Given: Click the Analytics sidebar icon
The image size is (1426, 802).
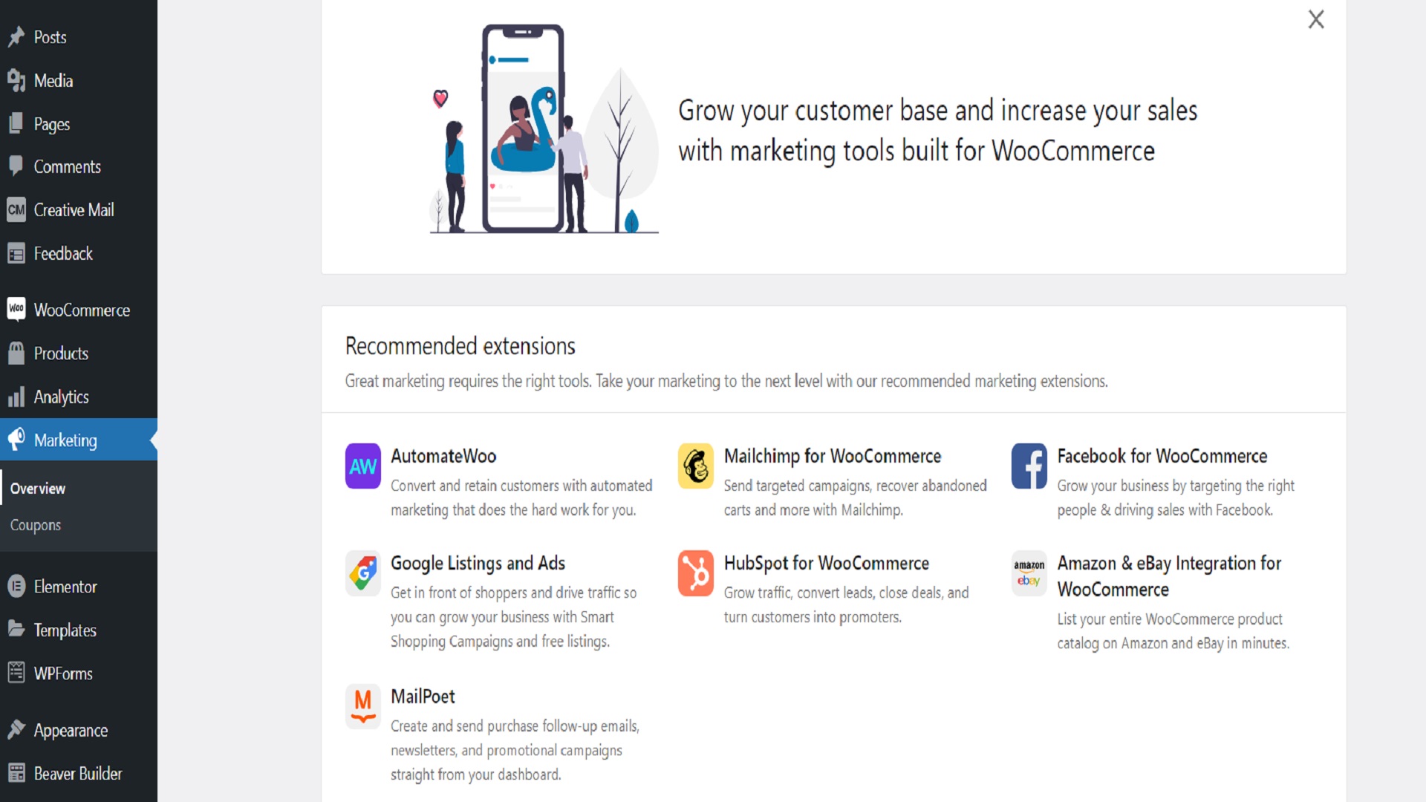Looking at the screenshot, I should [16, 397].
